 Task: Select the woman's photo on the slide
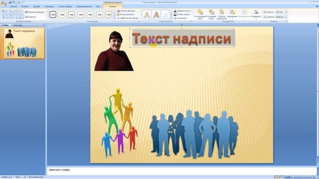(114, 51)
